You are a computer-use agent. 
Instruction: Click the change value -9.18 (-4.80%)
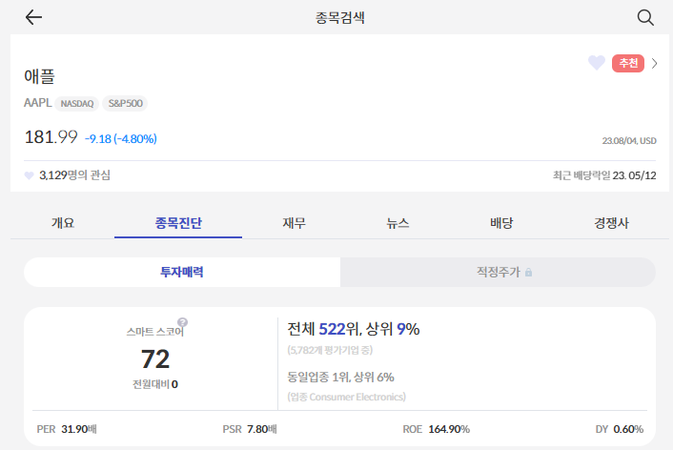(x=121, y=138)
